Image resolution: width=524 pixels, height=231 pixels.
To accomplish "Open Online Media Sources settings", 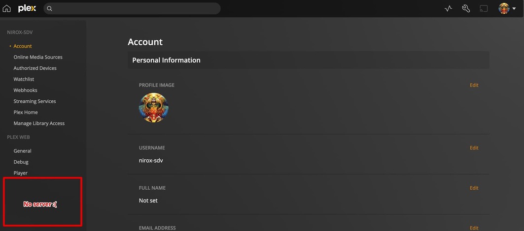I will [x=38, y=57].
